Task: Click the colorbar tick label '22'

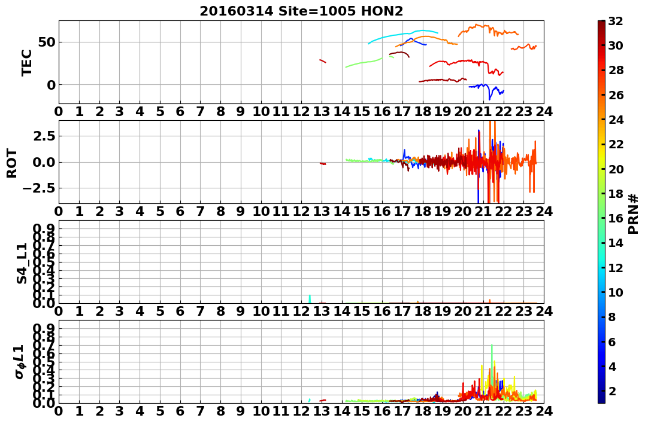Action: coord(616,144)
